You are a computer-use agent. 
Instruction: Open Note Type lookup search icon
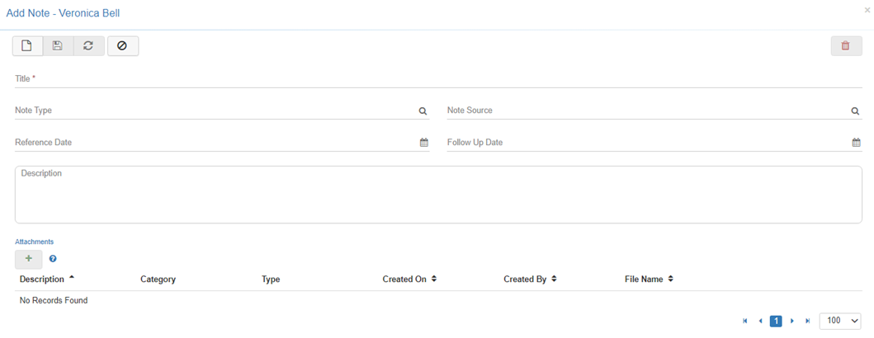(423, 111)
